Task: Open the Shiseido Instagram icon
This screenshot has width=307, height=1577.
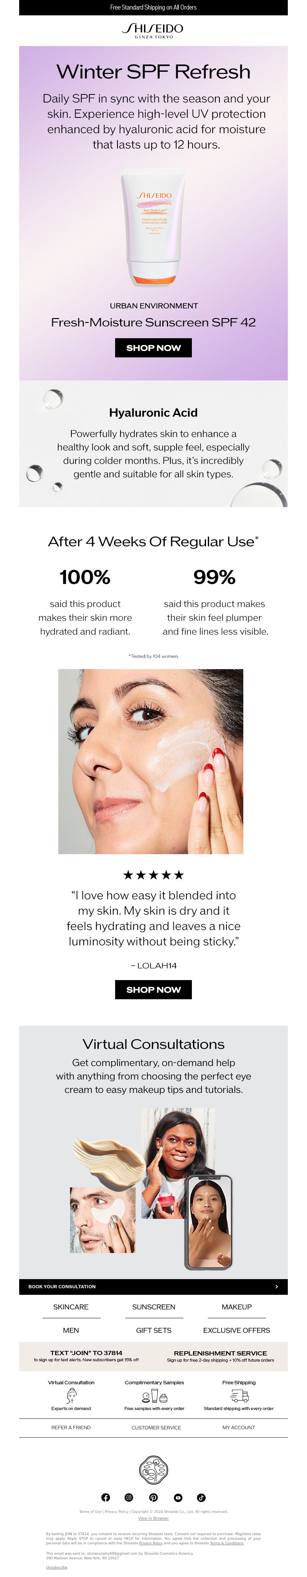Action: [129, 1498]
